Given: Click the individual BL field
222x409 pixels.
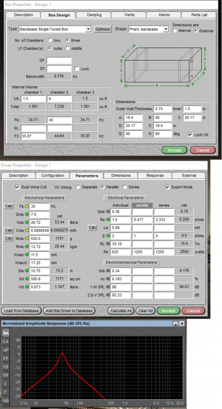Looking at the screenshot, I should tap(121, 244).
